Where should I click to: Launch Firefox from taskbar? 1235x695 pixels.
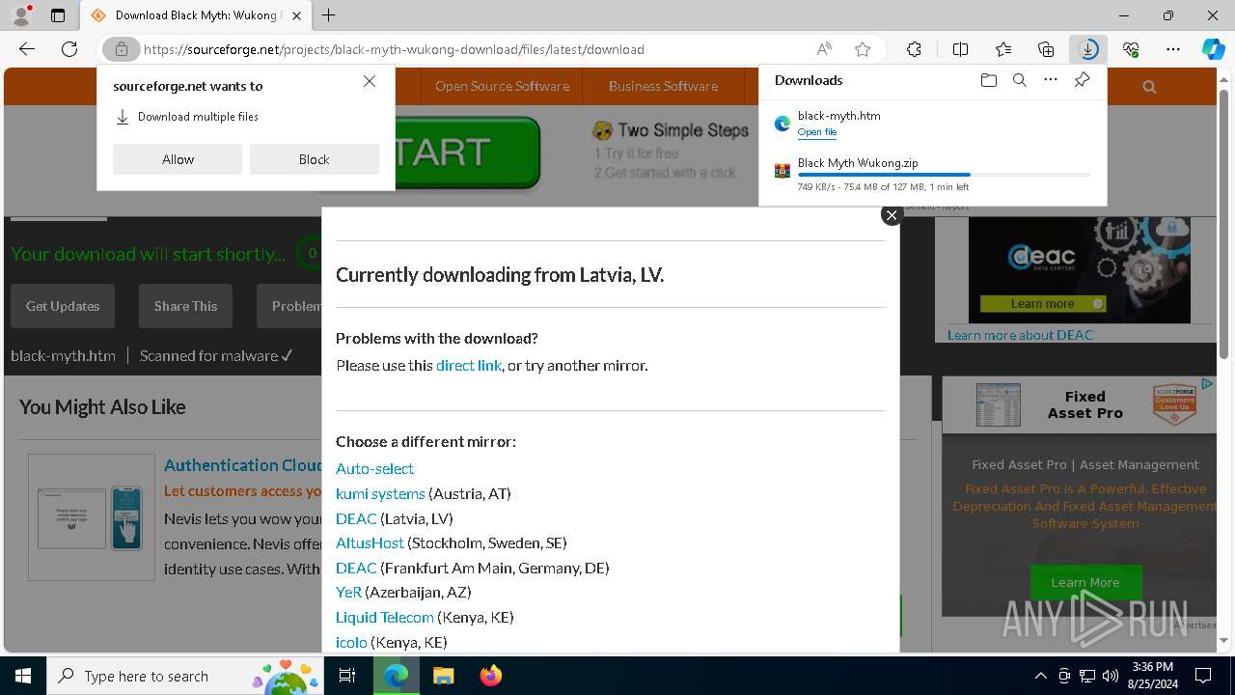coord(491,676)
